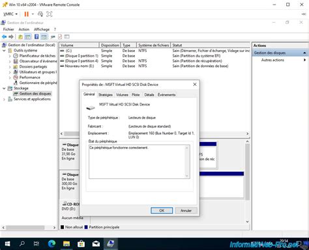Image resolution: width=309 pixels, height=250 pixels.
Task: Open the Action menu
Action: 24,29
